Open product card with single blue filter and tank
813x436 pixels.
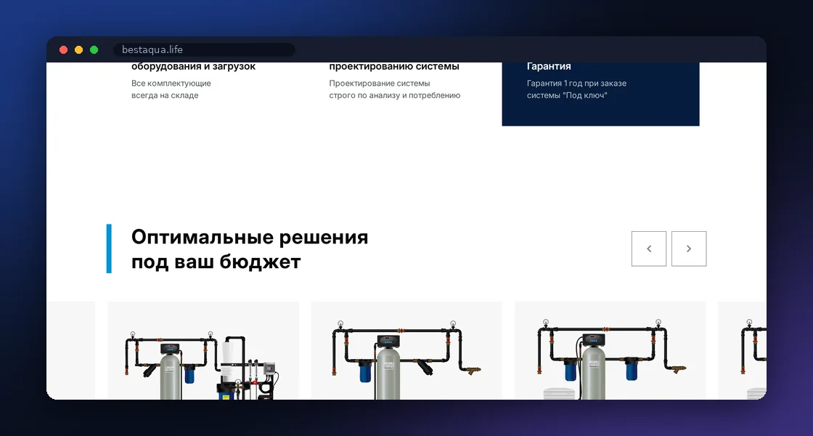pyautogui.click(x=406, y=350)
